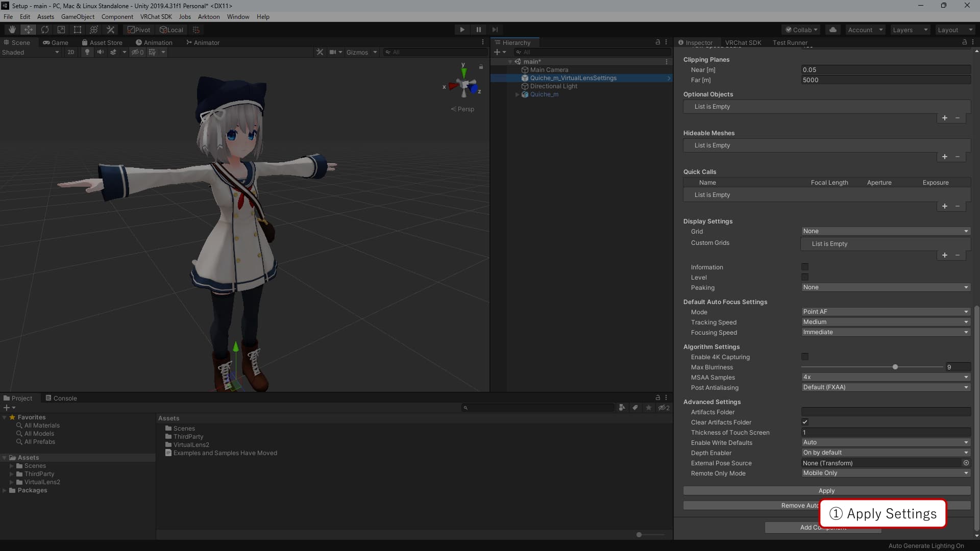Select the Move tool
Viewport: 980px width, 551px height.
[x=29, y=30]
